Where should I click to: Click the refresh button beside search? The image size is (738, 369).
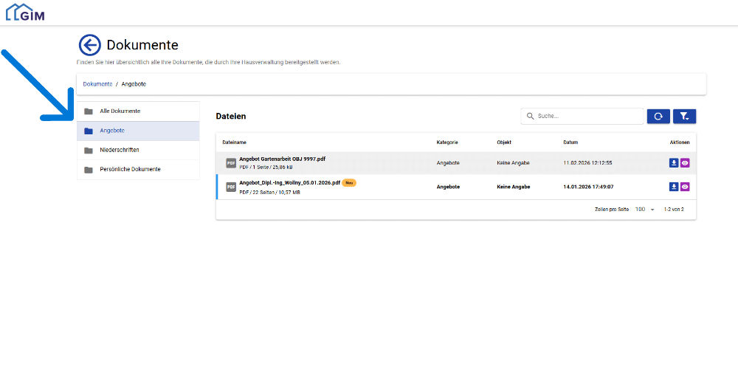click(658, 116)
